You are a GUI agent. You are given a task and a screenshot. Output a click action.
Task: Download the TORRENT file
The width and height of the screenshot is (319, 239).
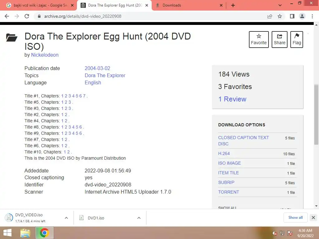click(x=229, y=192)
